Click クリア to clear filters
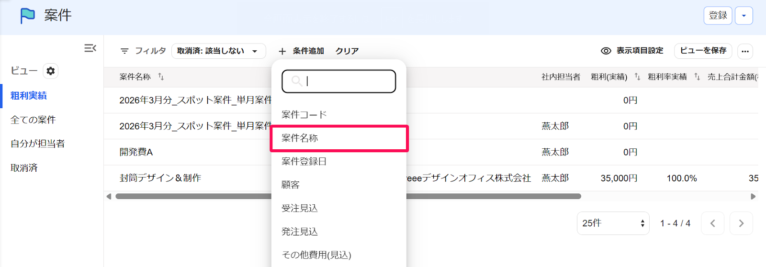Image resolution: width=766 pixels, height=267 pixels. point(347,51)
